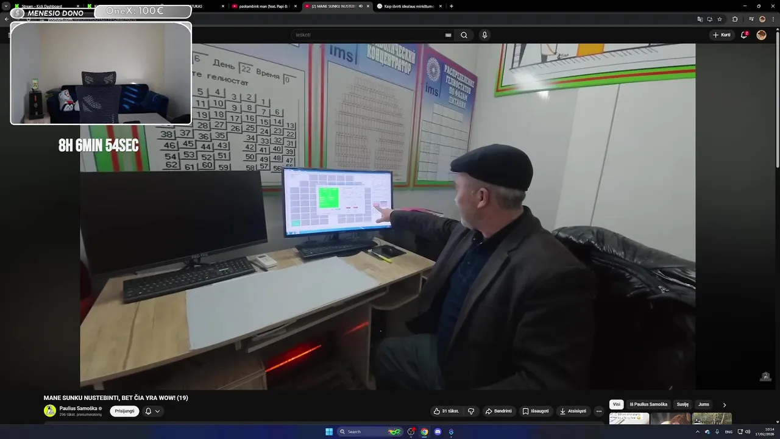Viewport: 780px width, 439px height.
Task: Open YouTube account avatar menu
Action: (x=761, y=35)
